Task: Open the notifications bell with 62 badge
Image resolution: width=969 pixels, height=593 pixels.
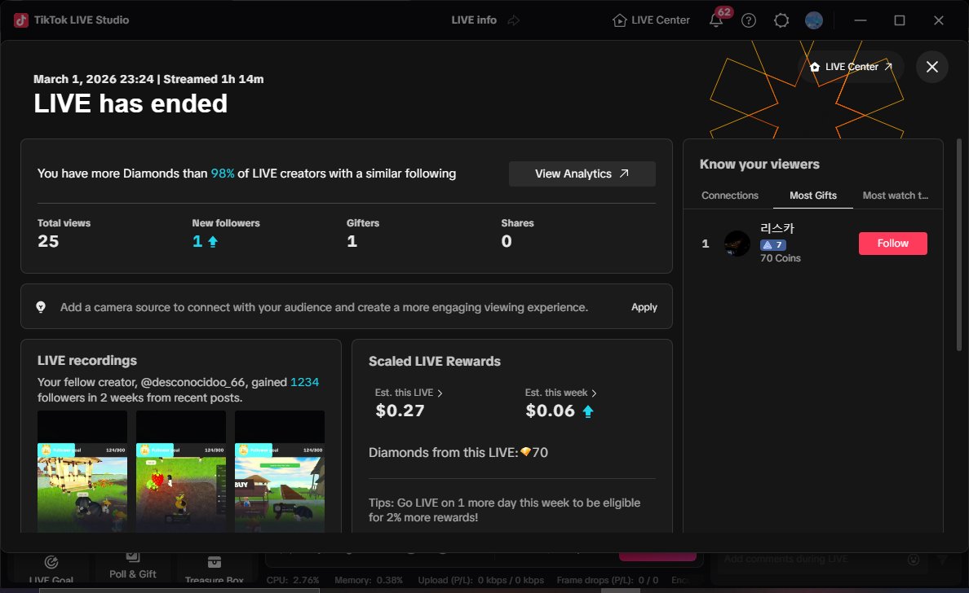Action: 716,20
